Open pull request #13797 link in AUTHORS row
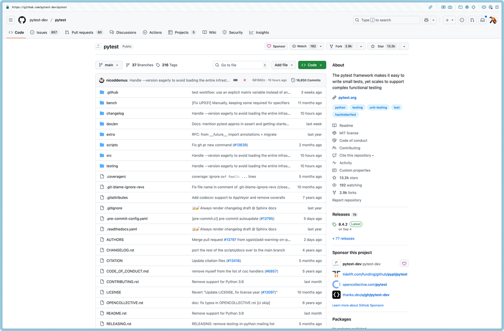The image size is (504, 331). tap(230, 240)
